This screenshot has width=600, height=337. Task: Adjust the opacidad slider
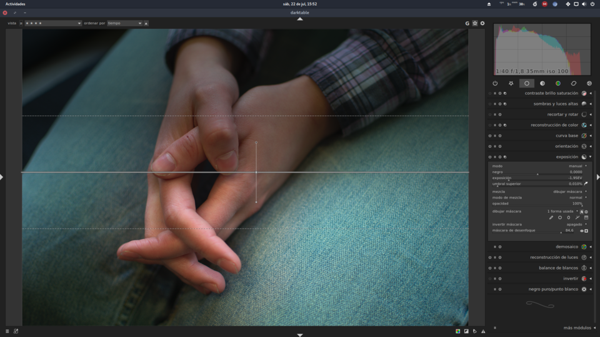537,203
